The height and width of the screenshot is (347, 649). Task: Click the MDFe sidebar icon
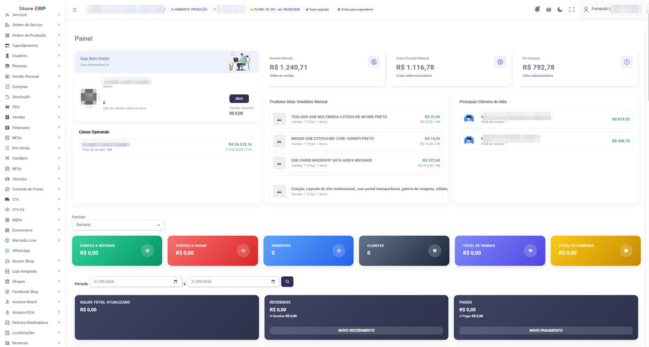tap(7, 220)
